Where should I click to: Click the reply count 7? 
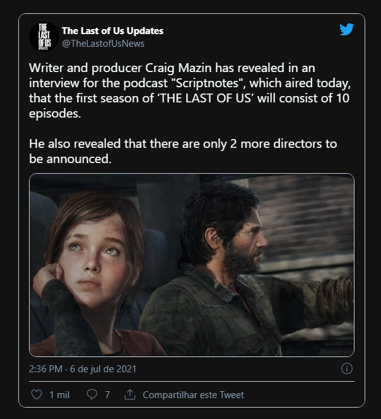[107, 395]
